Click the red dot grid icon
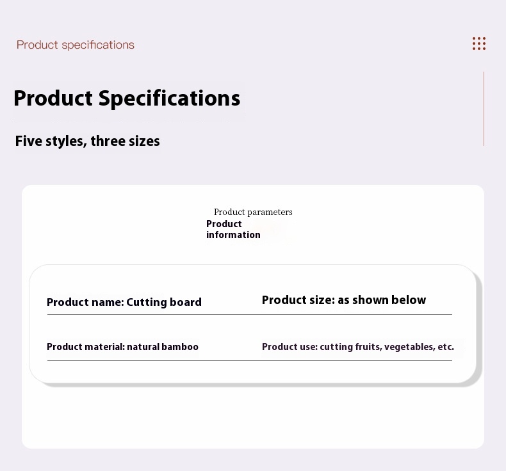Screen dimensions: 506x471 coord(479,44)
